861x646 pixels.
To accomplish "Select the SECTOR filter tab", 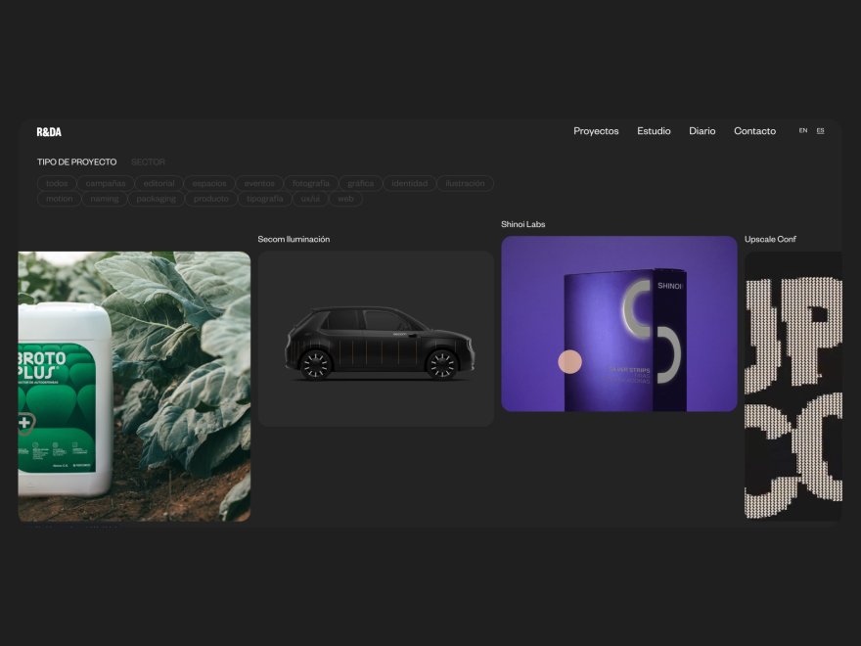I will click(148, 162).
